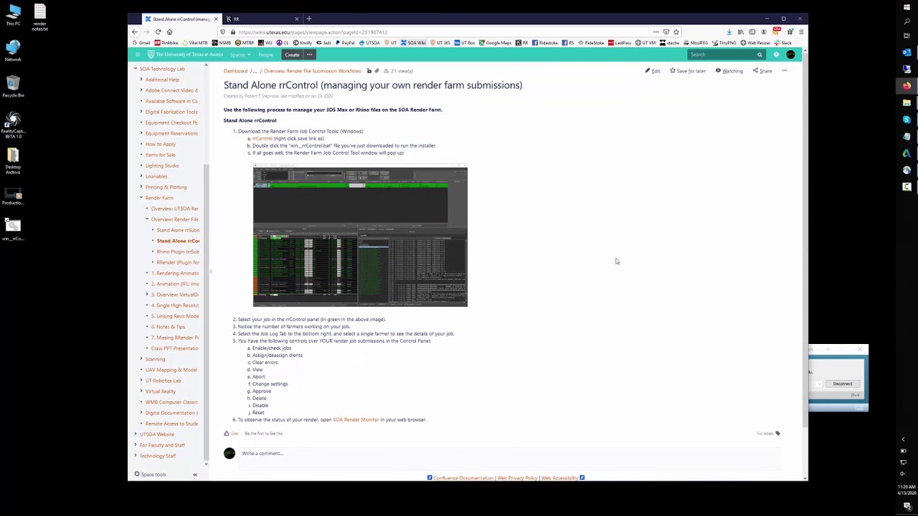The width and height of the screenshot is (918, 516).
Task: Open the PayPal bookmark
Action: (x=346, y=43)
